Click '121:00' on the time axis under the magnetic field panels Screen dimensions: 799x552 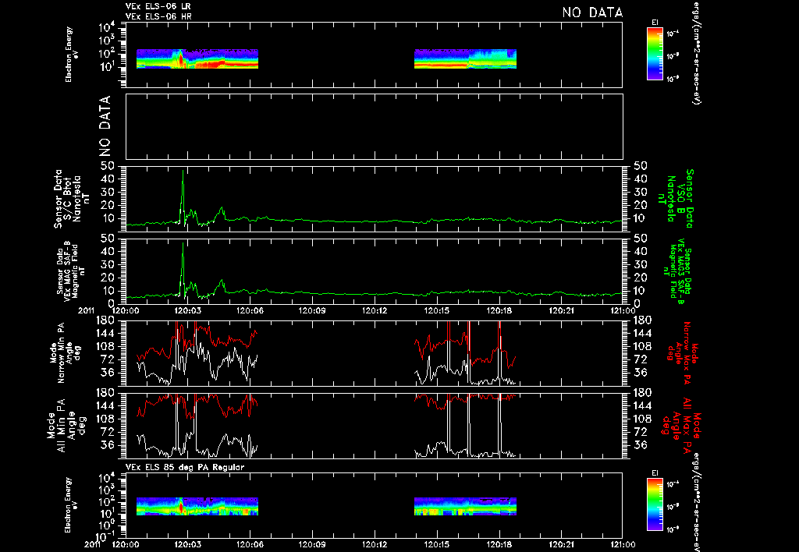[x=623, y=310]
